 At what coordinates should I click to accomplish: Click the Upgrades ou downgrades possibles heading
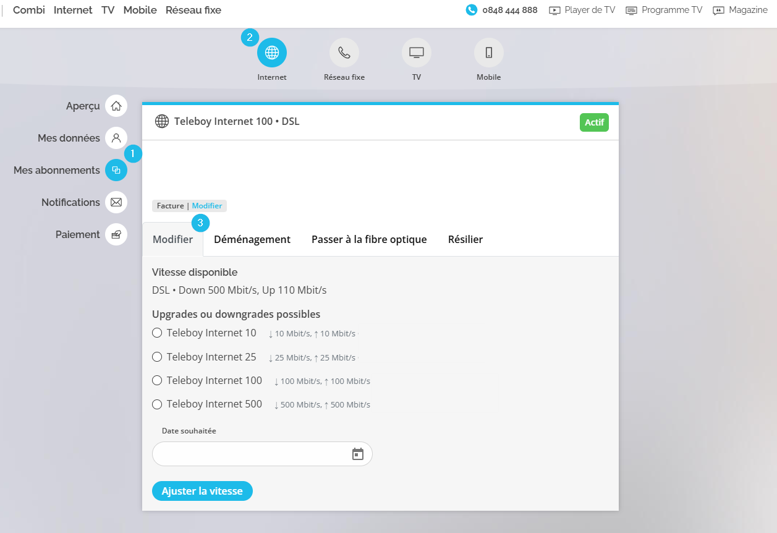pyautogui.click(x=236, y=314)
